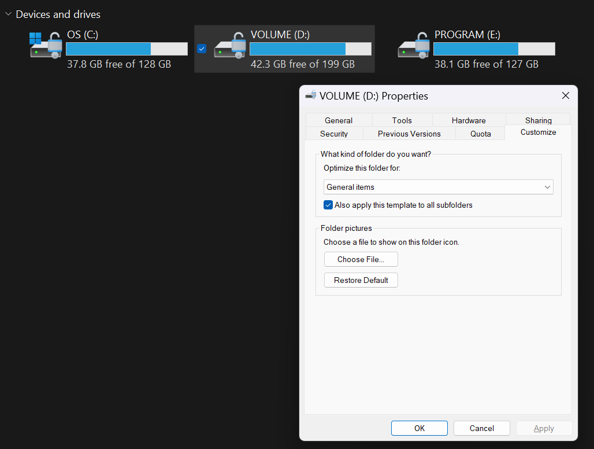Toggle 'Also apply this template to all subfolders'

tap(328, 205)
